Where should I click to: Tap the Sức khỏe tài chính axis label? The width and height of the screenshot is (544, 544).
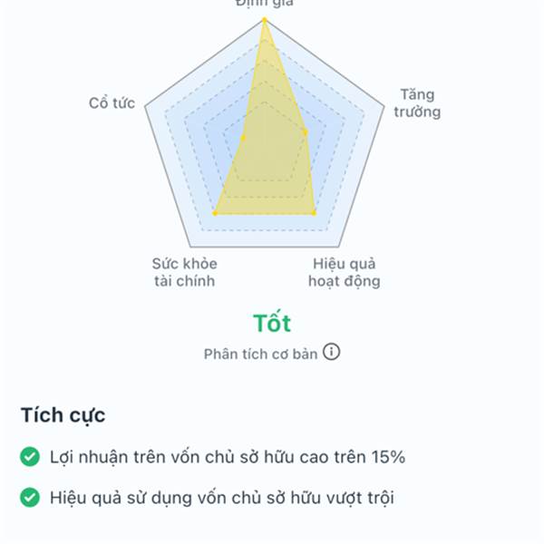click(x=185, y=272)
